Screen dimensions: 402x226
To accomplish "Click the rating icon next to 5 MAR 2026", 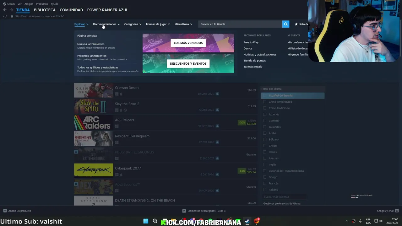I will tap(217, 110).
